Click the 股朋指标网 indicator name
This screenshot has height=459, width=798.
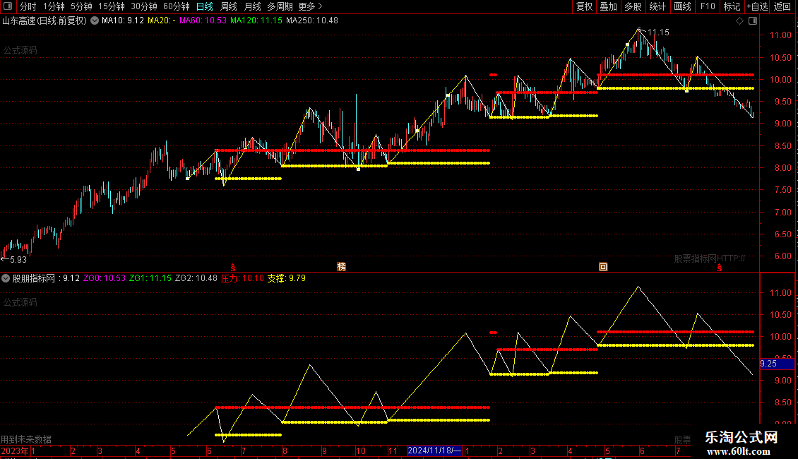pos(34,278)
